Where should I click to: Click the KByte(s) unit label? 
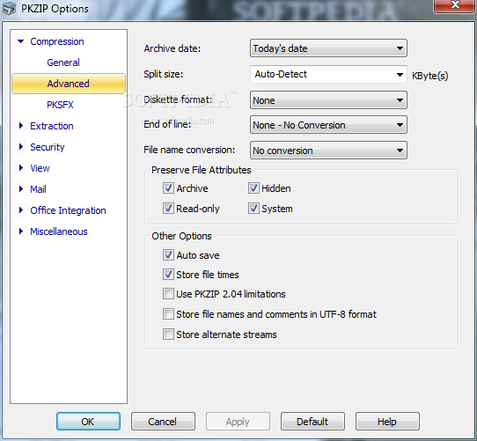pos(429,76)
